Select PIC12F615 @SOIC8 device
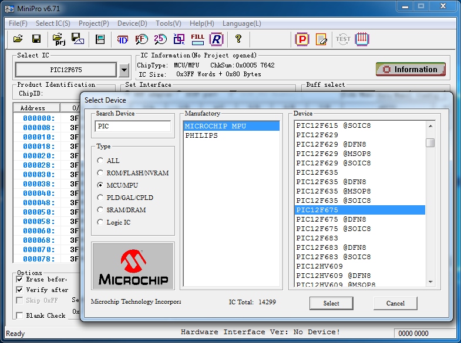Screen dimensions: 461x343 [x=360, y=125]
